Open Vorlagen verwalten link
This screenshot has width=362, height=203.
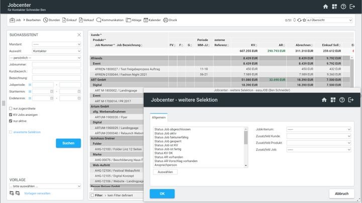37,193
